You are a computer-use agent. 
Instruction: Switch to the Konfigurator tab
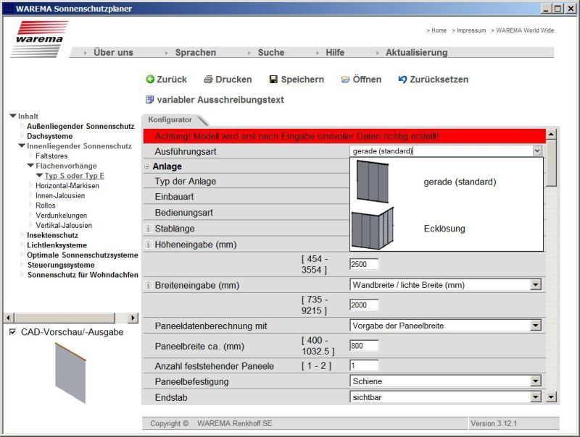[170, 119]
